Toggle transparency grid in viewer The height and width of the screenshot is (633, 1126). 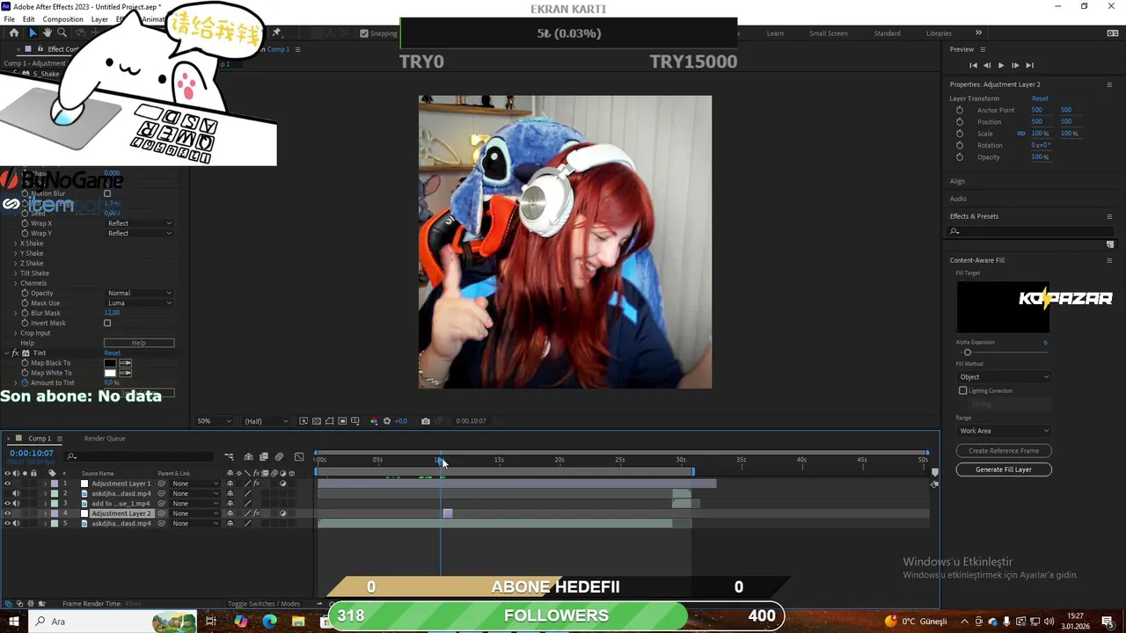[317, 421]
